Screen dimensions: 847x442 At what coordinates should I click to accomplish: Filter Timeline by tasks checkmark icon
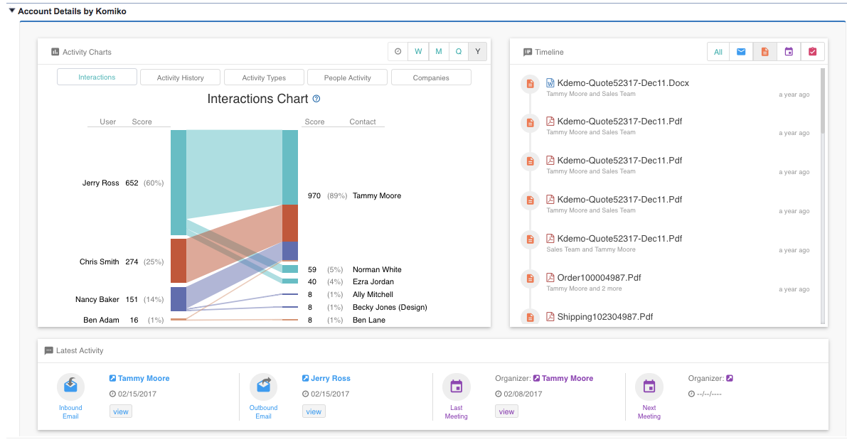[x=812, y=51]
